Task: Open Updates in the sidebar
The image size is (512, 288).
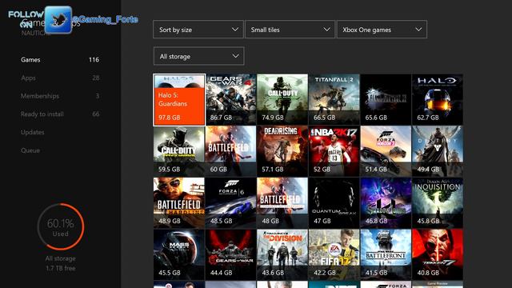Action: pyautogui.click(x=32, y=132)
